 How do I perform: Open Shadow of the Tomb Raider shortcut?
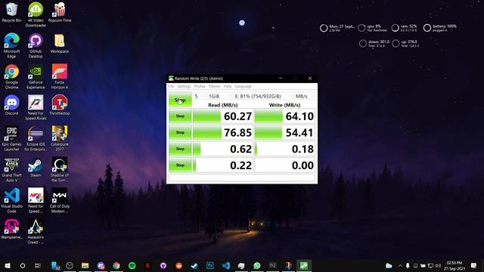pos(60,169)
